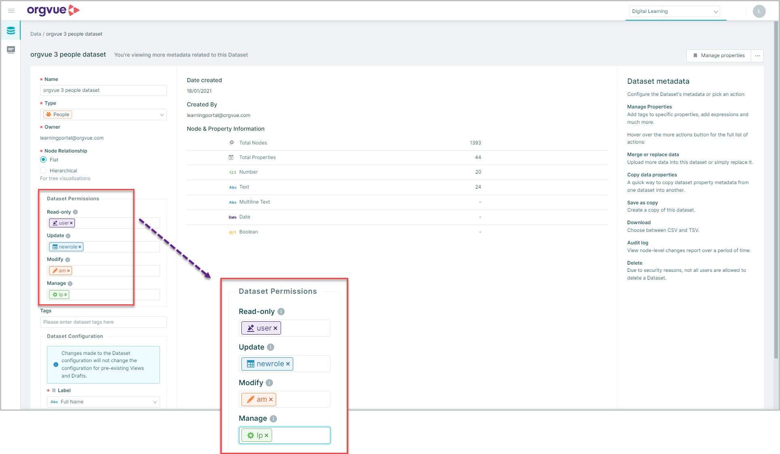The height and width of the screenshot is (454, 780).
Task: Click the Manage permissions field
Action: pyautogui.click(x=103, y=295)
